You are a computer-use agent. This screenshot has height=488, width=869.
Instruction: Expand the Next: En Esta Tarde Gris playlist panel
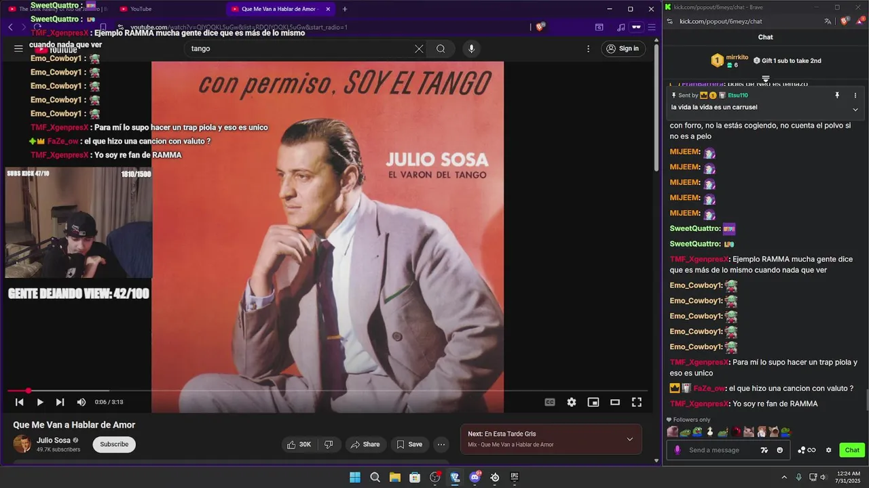629,439
